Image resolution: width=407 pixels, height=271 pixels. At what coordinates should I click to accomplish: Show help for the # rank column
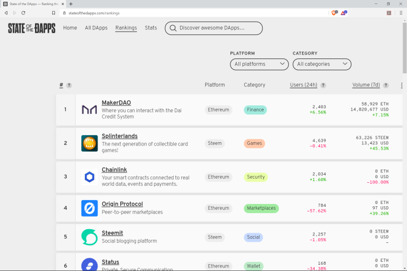(69, 85)
